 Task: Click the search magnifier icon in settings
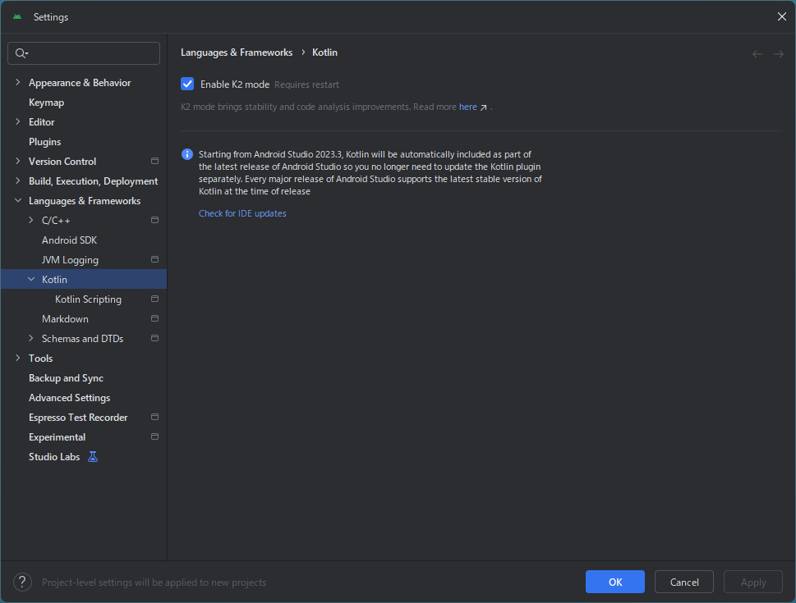coord(21,53)
